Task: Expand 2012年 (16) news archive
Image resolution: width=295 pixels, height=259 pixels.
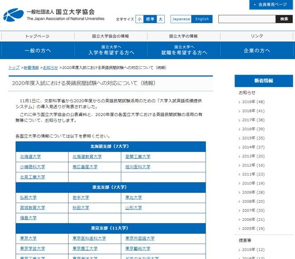Action: [253, 165]
